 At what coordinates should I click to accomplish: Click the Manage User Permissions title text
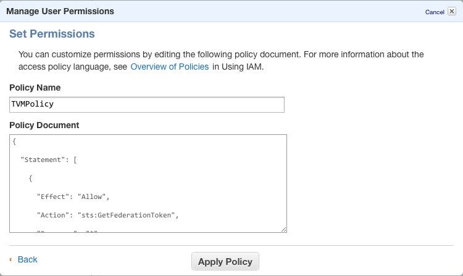pos(60,11)
